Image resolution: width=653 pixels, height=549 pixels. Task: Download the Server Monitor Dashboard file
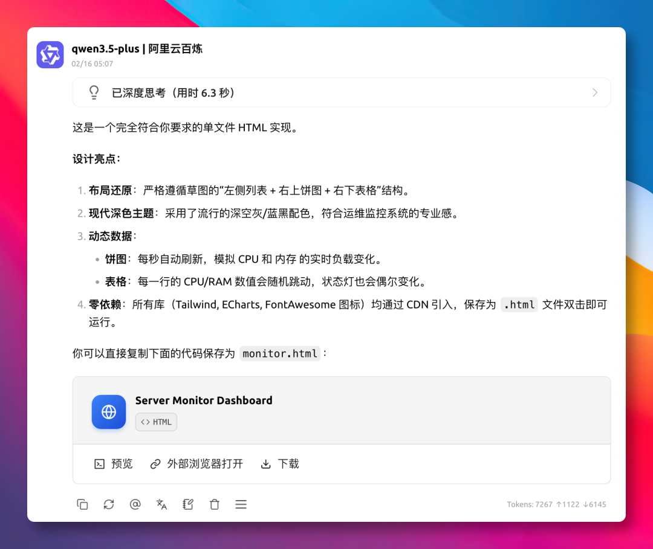coord(280,464)
